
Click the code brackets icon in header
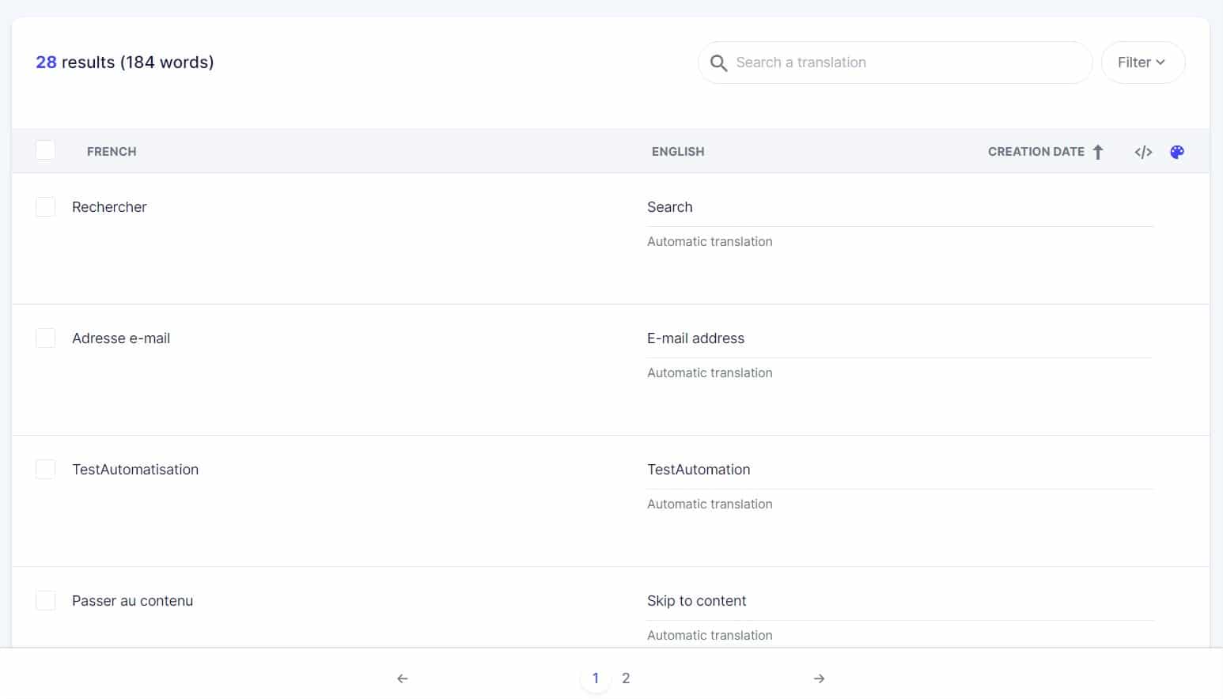click(x=1143, y=152)
